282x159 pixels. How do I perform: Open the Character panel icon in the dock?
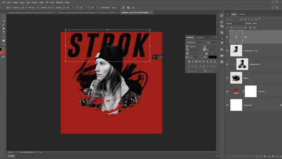tap(222, 38)
